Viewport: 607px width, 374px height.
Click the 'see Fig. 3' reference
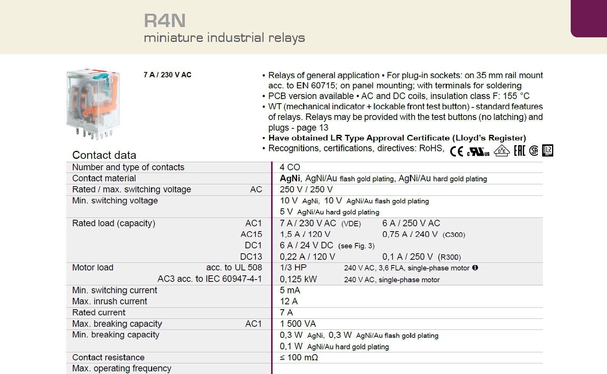click(356, 246)
